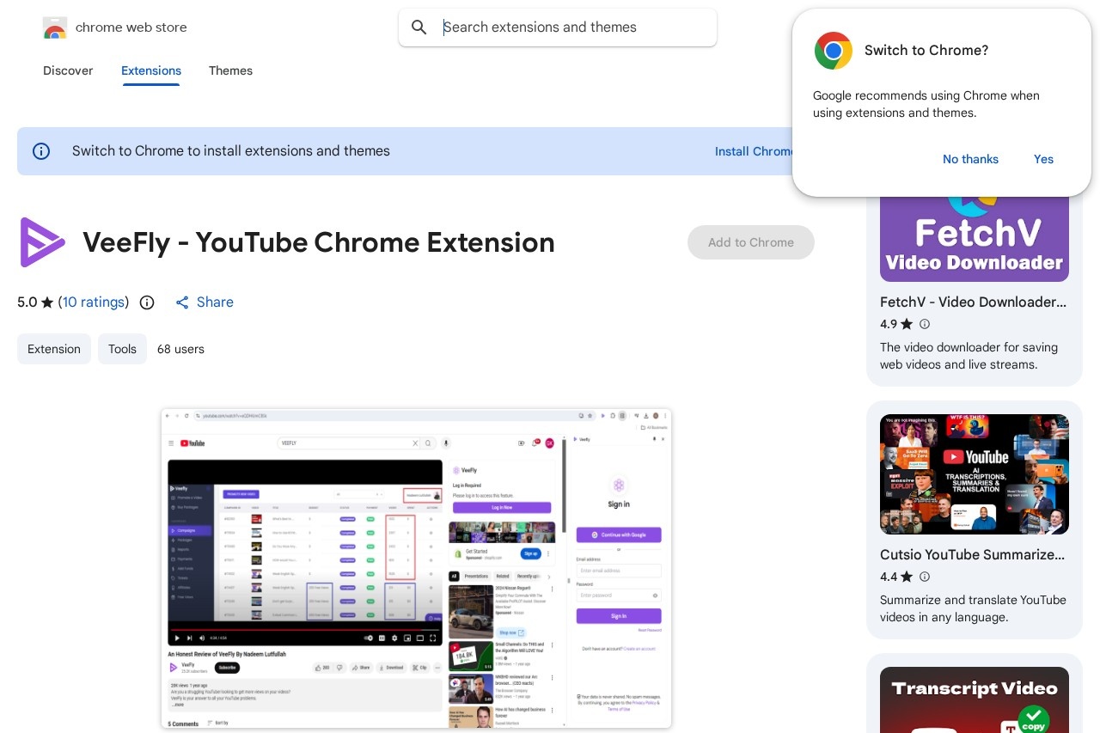Click the Install Chrome link

click(x=754, y=151)
